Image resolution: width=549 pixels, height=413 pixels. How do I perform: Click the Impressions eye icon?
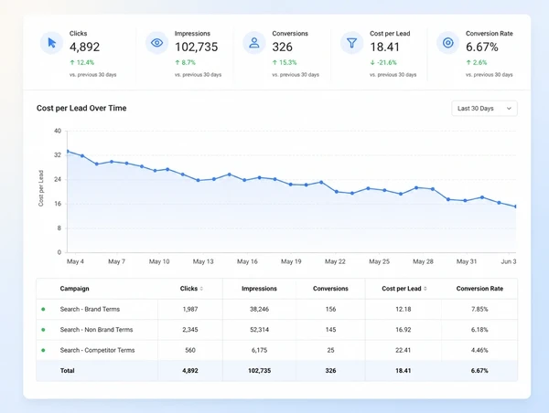point(156,43)
